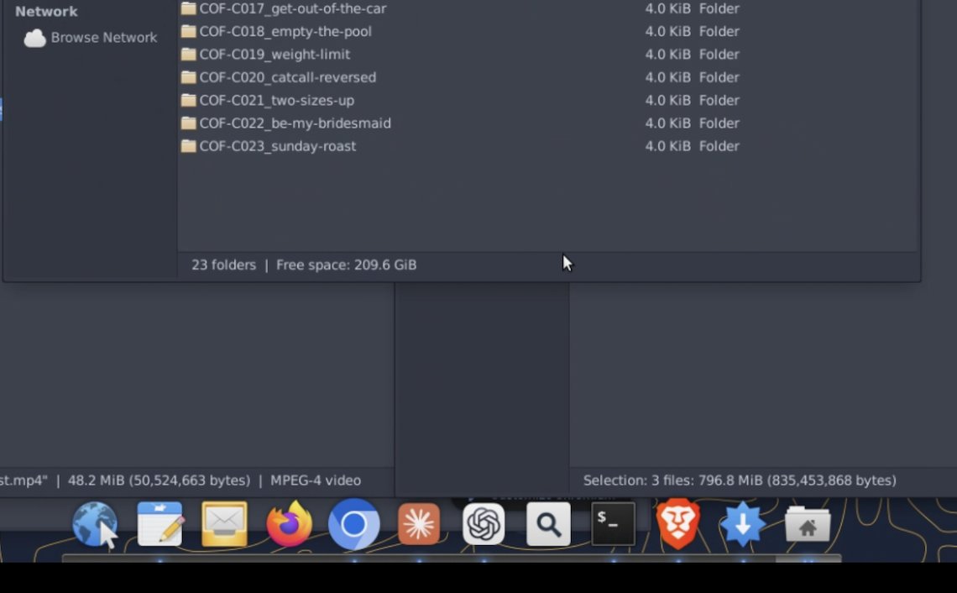Click folder icon of COF-C019_weight-limit
The width and height of the screenshot is (957, 593).
pos(189,55)
